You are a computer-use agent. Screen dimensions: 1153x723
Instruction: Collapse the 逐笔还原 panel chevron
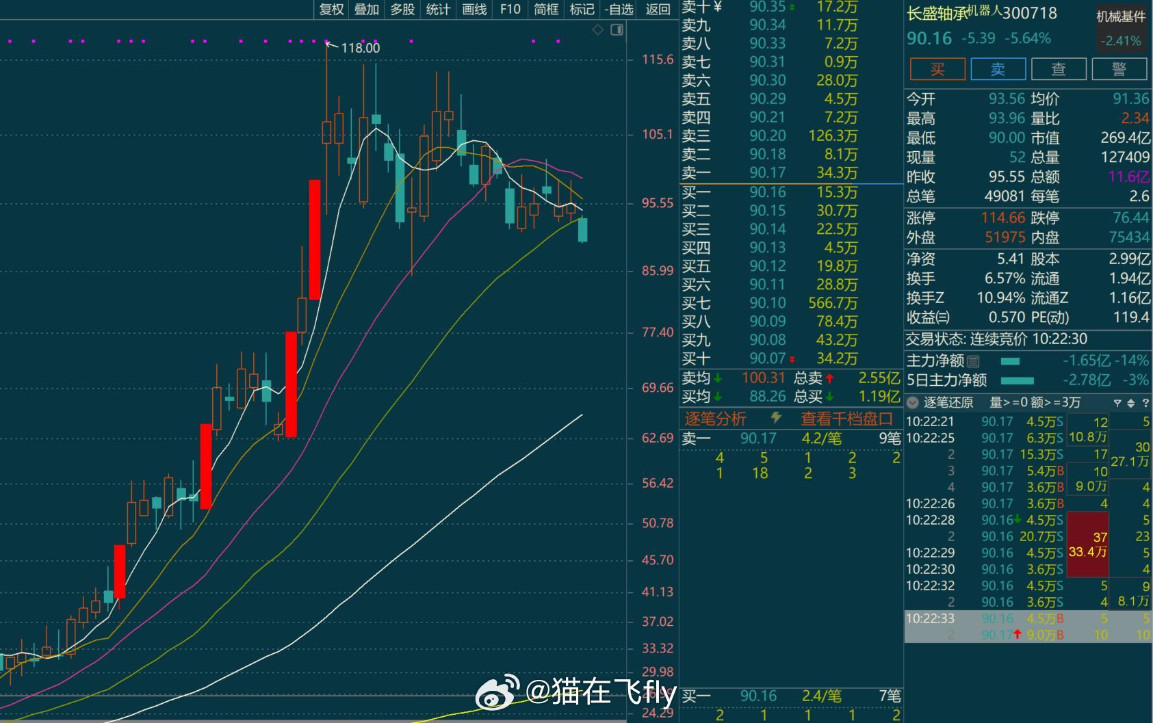coord(912,403)
